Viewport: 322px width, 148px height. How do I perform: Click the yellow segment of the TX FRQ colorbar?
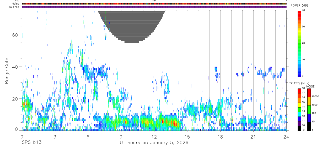point(299,105)
